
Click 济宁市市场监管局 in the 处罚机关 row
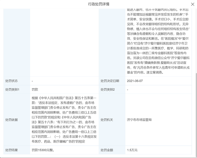point(139,120)
